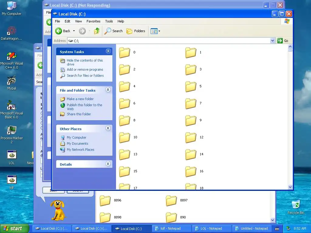This screenshot has height=233, width=311.
Task: Click Microsoft Visual C++ 6.0 desktop icon
Action: (12, 60)
